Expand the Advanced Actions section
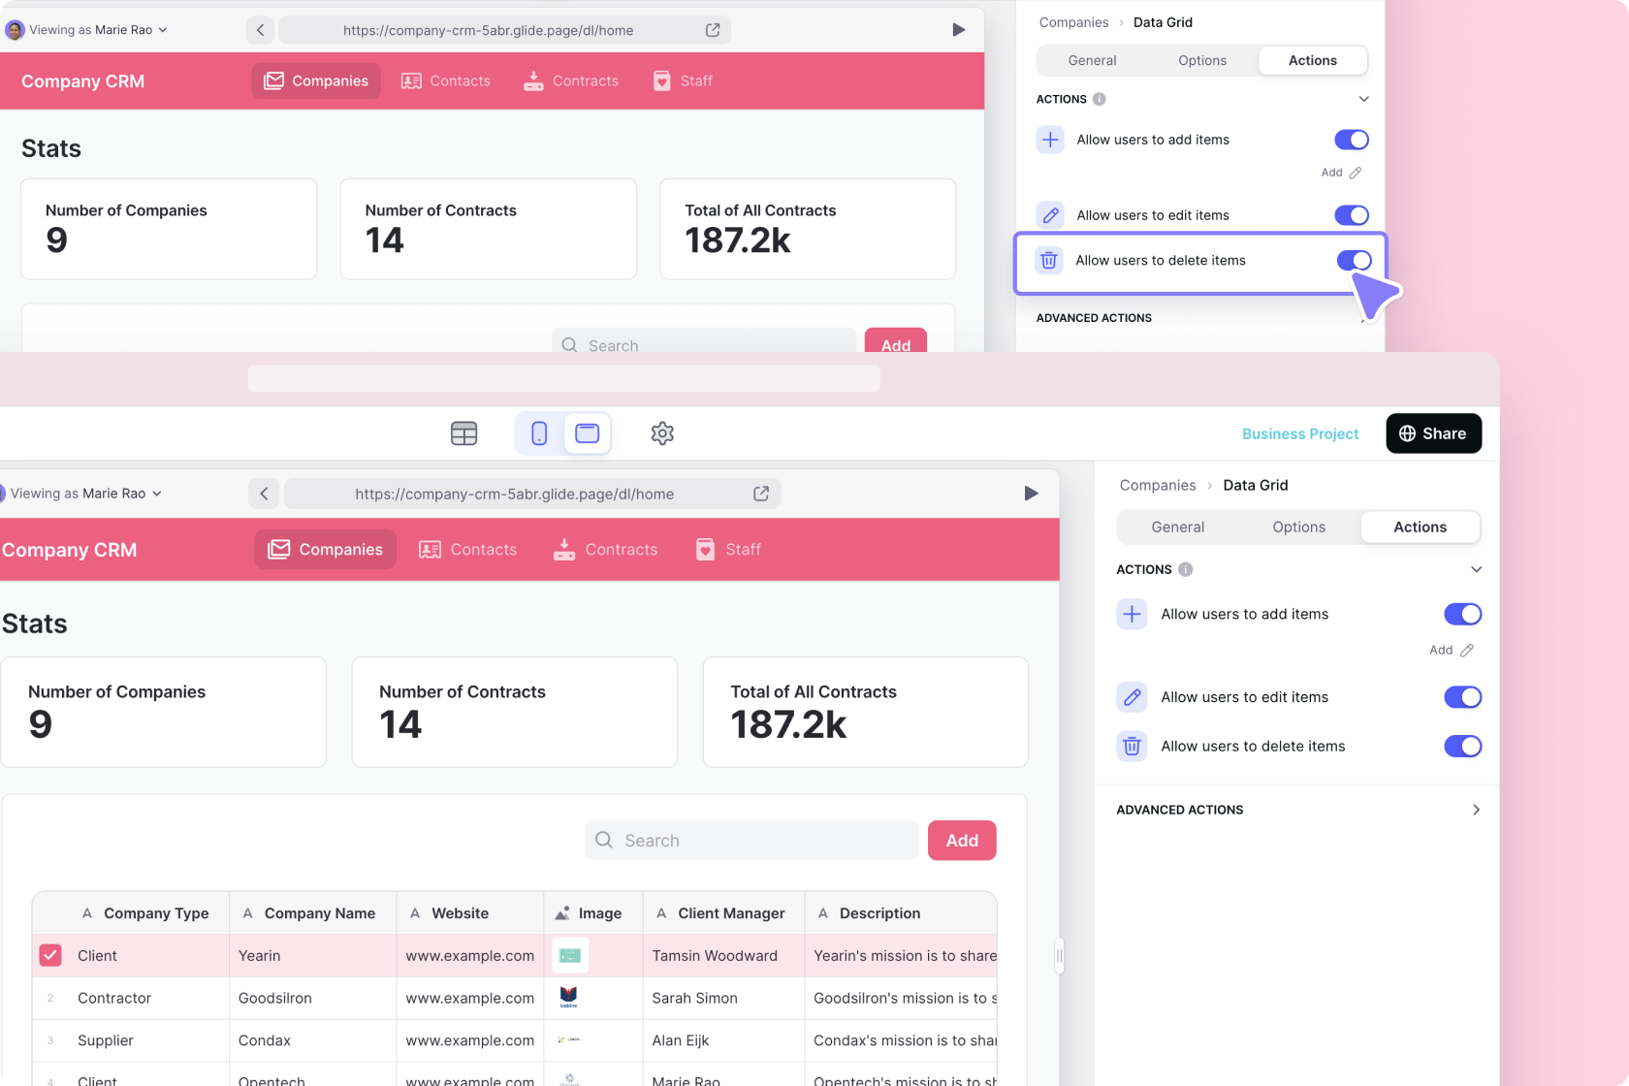The width and height of the screenshot is (1629, 1086). (x=1475, y=810)
